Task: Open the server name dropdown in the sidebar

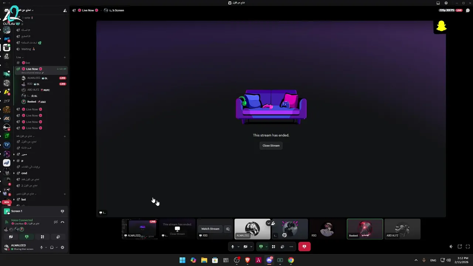Action: [x=26, y=10]
